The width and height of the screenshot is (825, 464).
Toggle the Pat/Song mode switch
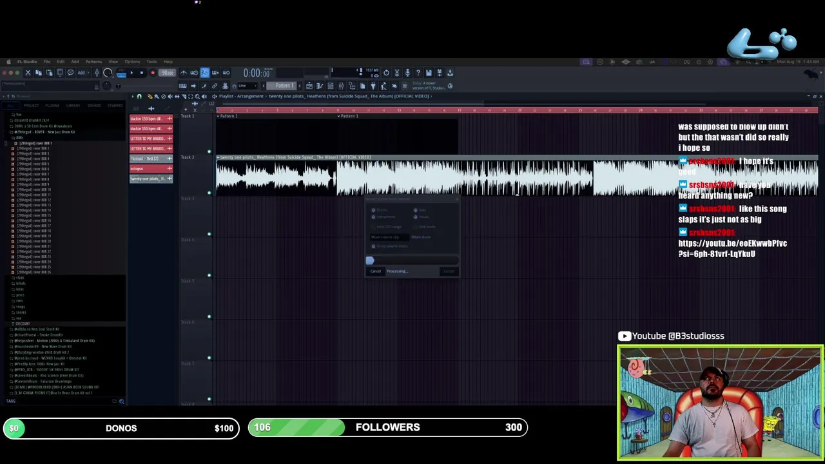click(121, 73)
